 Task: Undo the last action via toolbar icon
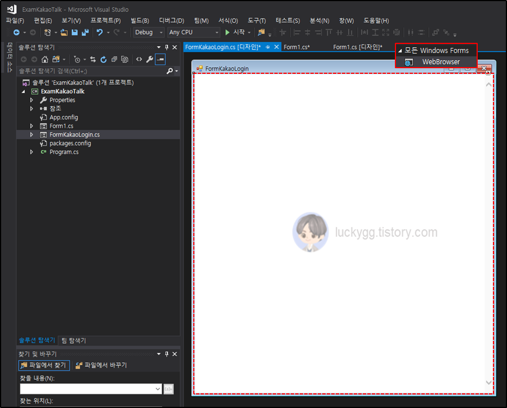point(100,32)
